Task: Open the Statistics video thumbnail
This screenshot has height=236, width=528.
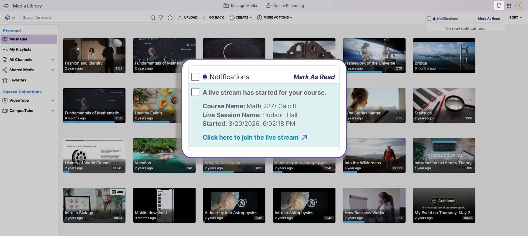Action: point(444,105)
